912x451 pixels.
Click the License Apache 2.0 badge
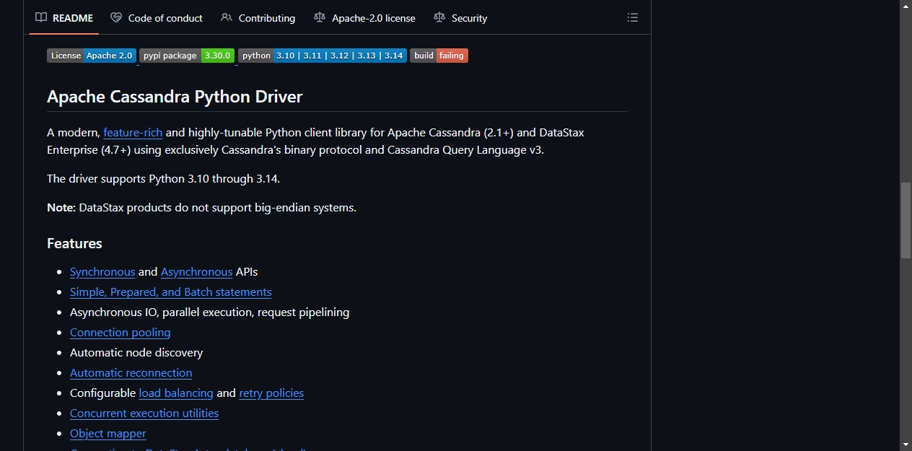pyautogui.click(x=92, y=56)
